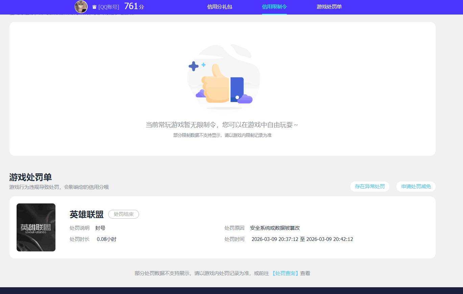The width and height of the screenshot is (463, 294).
Task: Click the 处罚结束 status badge
Action: [x=123, y=214]
